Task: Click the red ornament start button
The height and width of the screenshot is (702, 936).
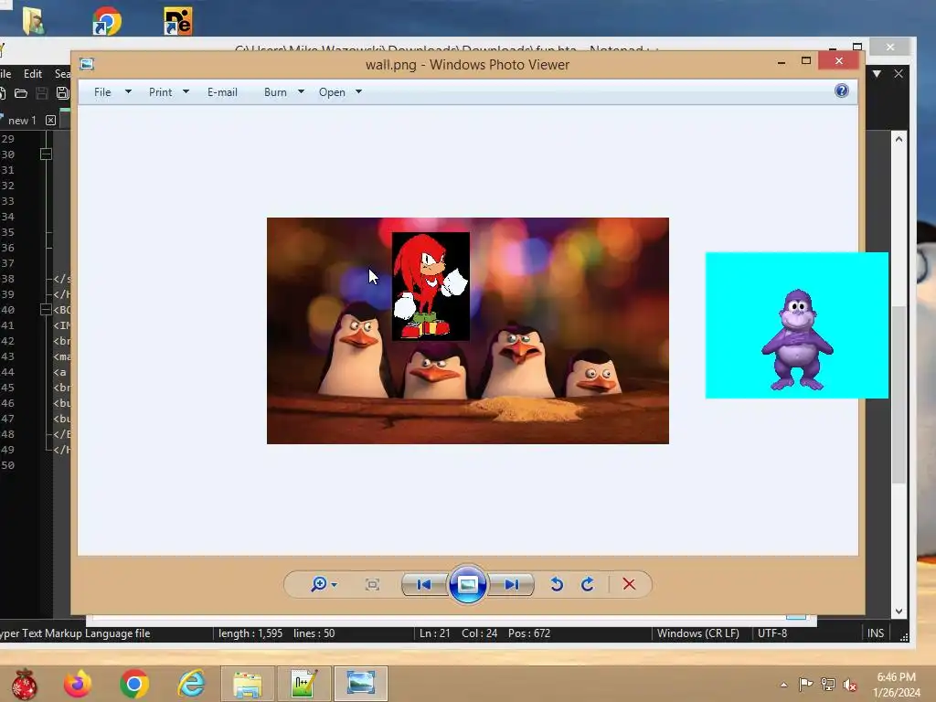Action: (24, 684)
